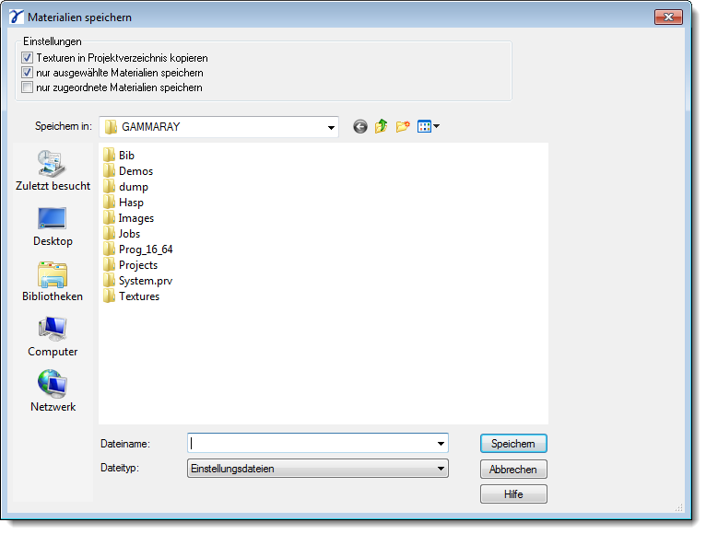This screenshot has width=706, height=534.
Task: Select the folder name "Textures"
Action: point(138,296)
